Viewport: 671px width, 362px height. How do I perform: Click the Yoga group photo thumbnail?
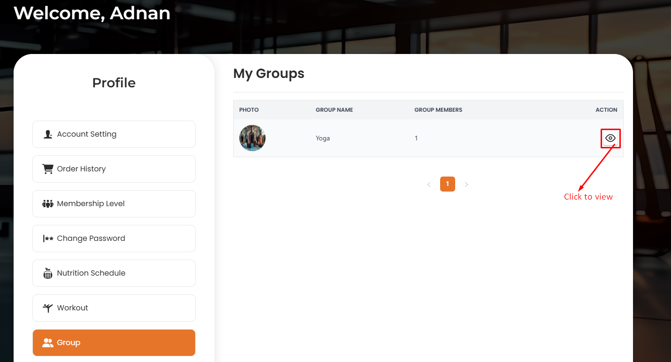252,138
